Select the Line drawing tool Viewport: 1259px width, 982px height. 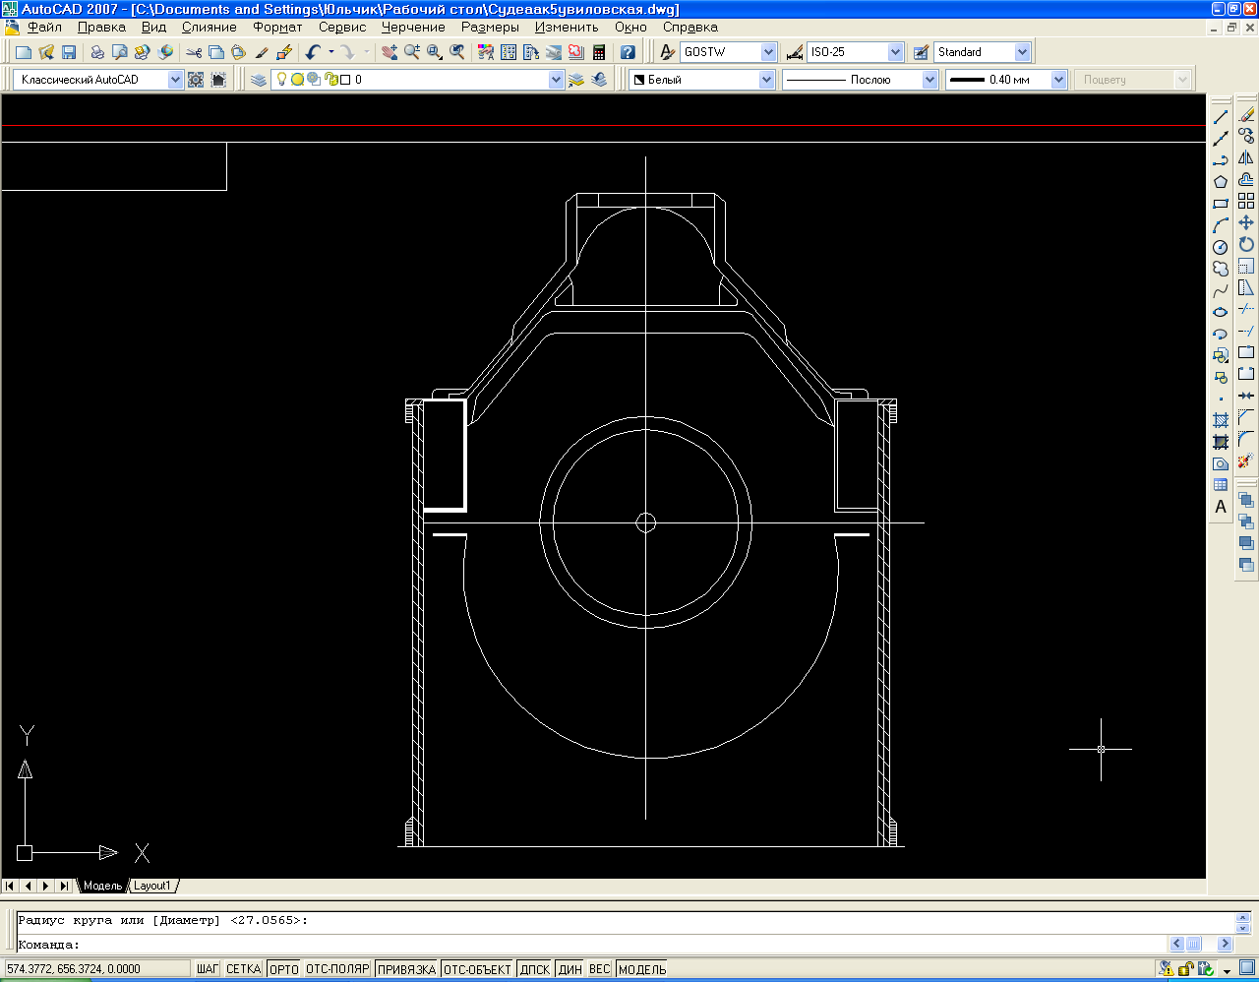(1221, 116)
